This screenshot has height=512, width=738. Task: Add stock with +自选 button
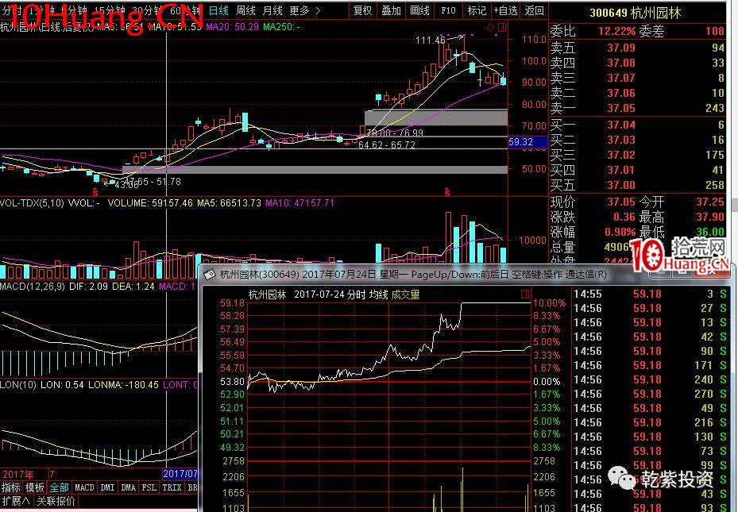(x=506, y=10)
